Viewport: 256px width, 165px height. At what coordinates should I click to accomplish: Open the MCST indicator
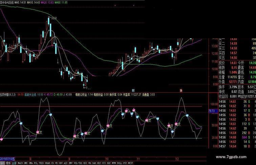tap(130, 163)
